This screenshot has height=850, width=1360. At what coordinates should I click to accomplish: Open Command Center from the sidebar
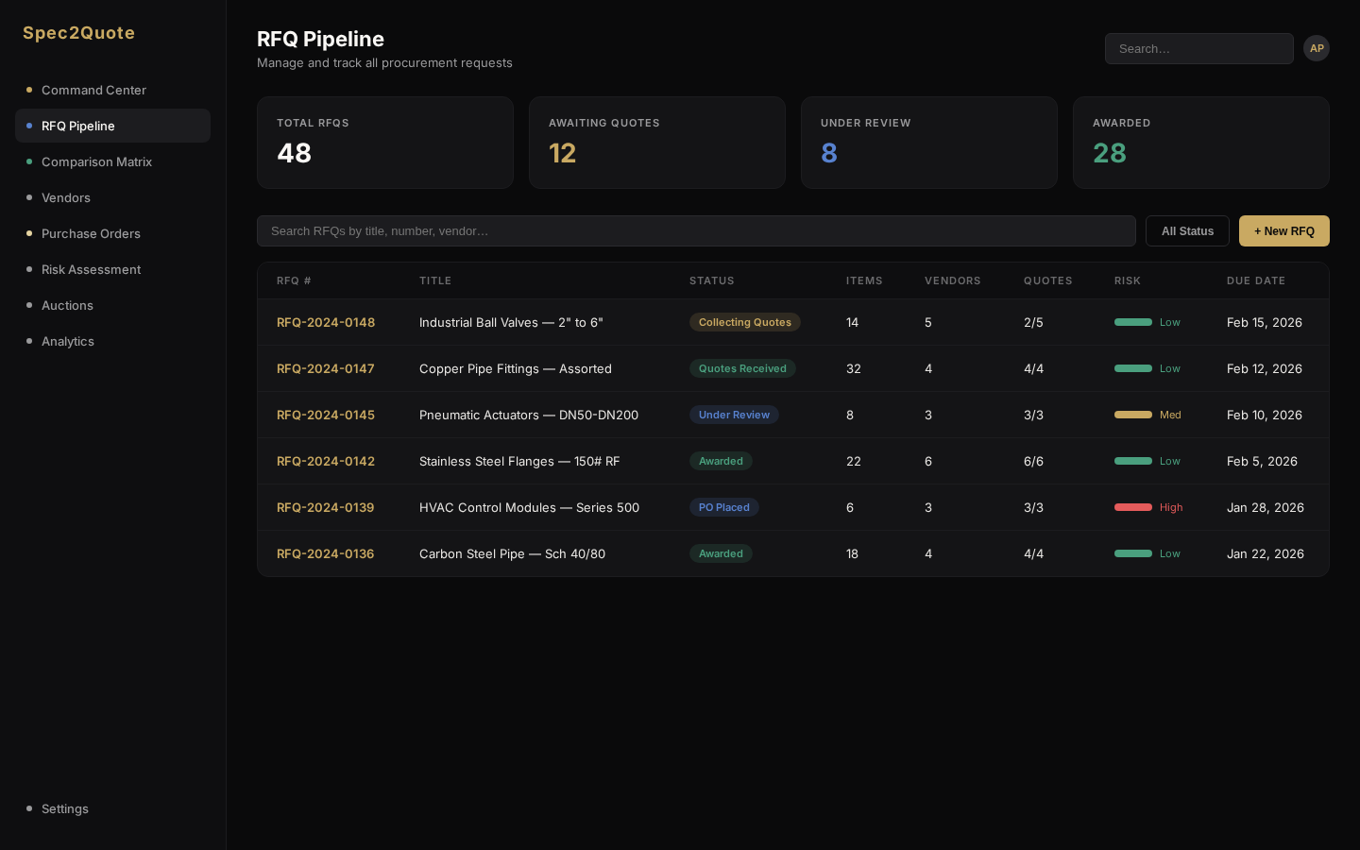click(x=93, y=90)
